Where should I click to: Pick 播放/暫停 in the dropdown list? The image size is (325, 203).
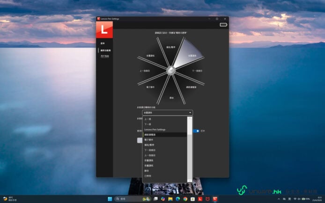[164, 145]
